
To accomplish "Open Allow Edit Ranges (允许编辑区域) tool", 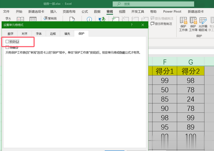I will pyautogui.click(x=203, y=24).
